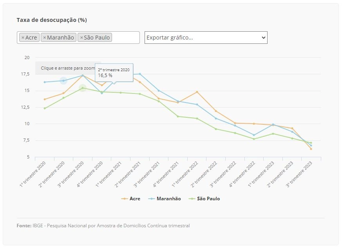The height and width of the screenshot is (248, 342).
Task: Click the dropdown arrow of Exportar gráfico
Action: [264, 38]
